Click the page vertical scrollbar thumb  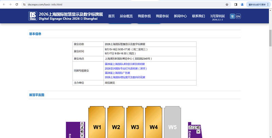point(270,34)
